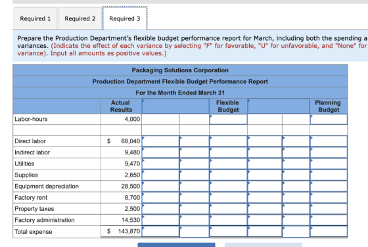Open Supplies first F/U variance dropdown
This screenshot has width=368, height=247.
click(195, 175)
